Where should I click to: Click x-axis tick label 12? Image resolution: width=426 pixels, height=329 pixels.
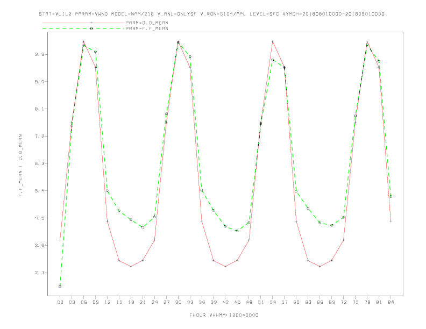(108, 302)
